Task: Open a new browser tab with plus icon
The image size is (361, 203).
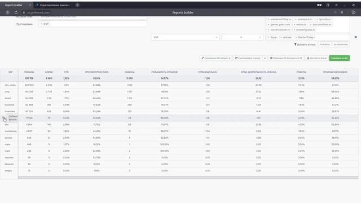Action: pos(77,5)
